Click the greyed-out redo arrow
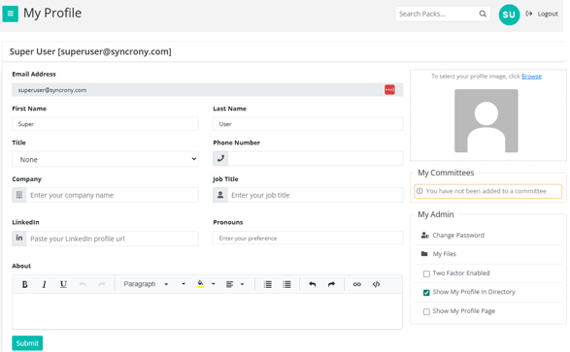The height and width of the screenshot is (352, 570). [x=102, y=284]
